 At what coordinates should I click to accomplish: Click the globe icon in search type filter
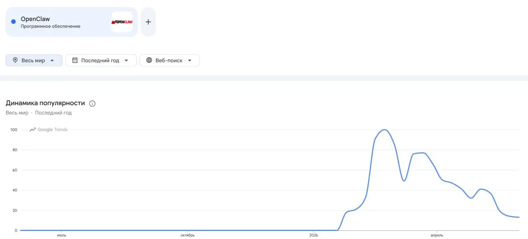[x=149, y=60]
